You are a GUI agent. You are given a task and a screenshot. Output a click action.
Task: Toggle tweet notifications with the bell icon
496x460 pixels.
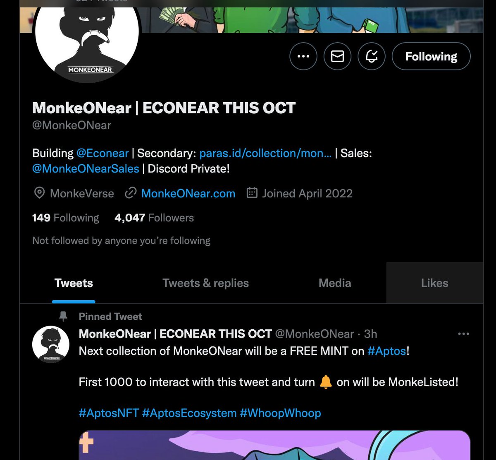(x=372, y=56)
